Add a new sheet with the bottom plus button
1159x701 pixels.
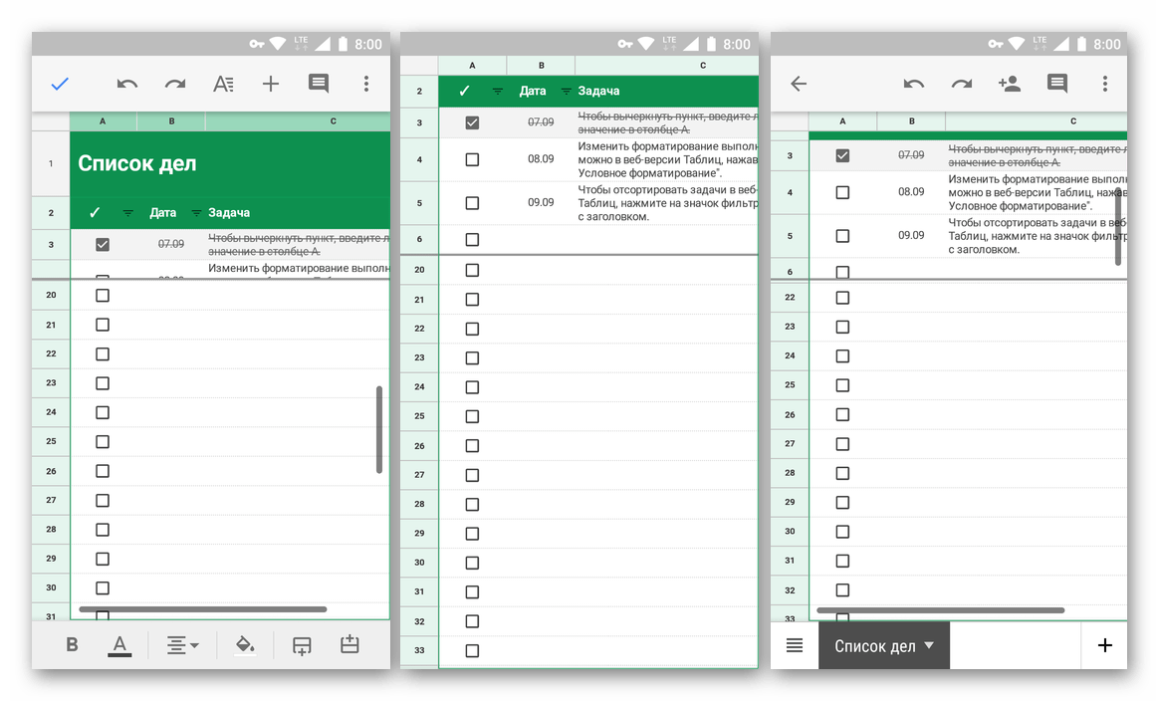(x=1104, y=645)
